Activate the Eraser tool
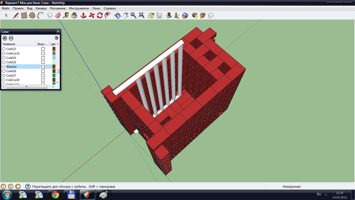 [58, 15]
